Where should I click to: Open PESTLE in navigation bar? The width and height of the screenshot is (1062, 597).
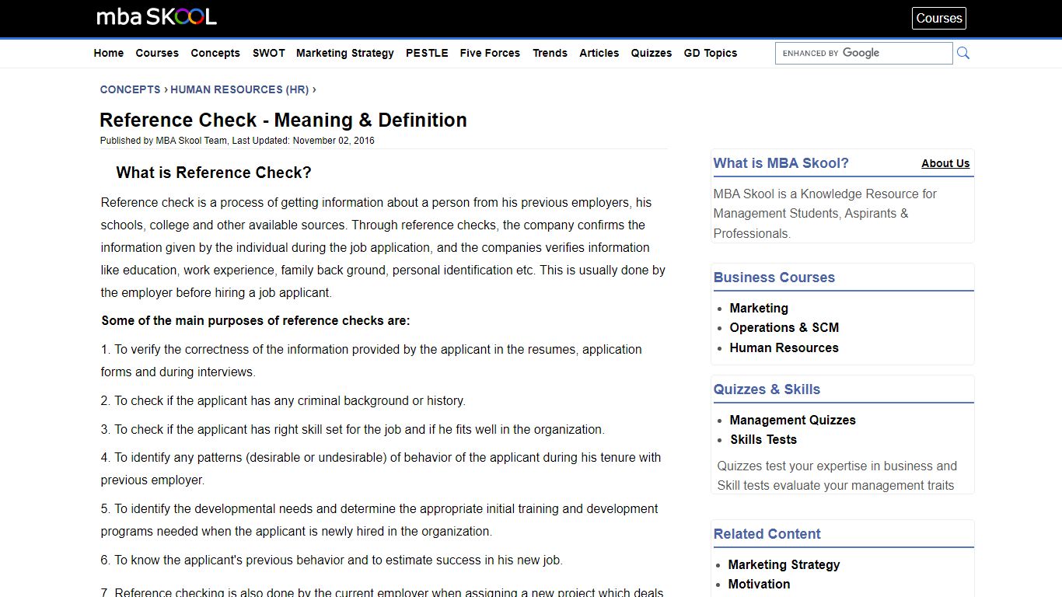click(x=427, y=53)
